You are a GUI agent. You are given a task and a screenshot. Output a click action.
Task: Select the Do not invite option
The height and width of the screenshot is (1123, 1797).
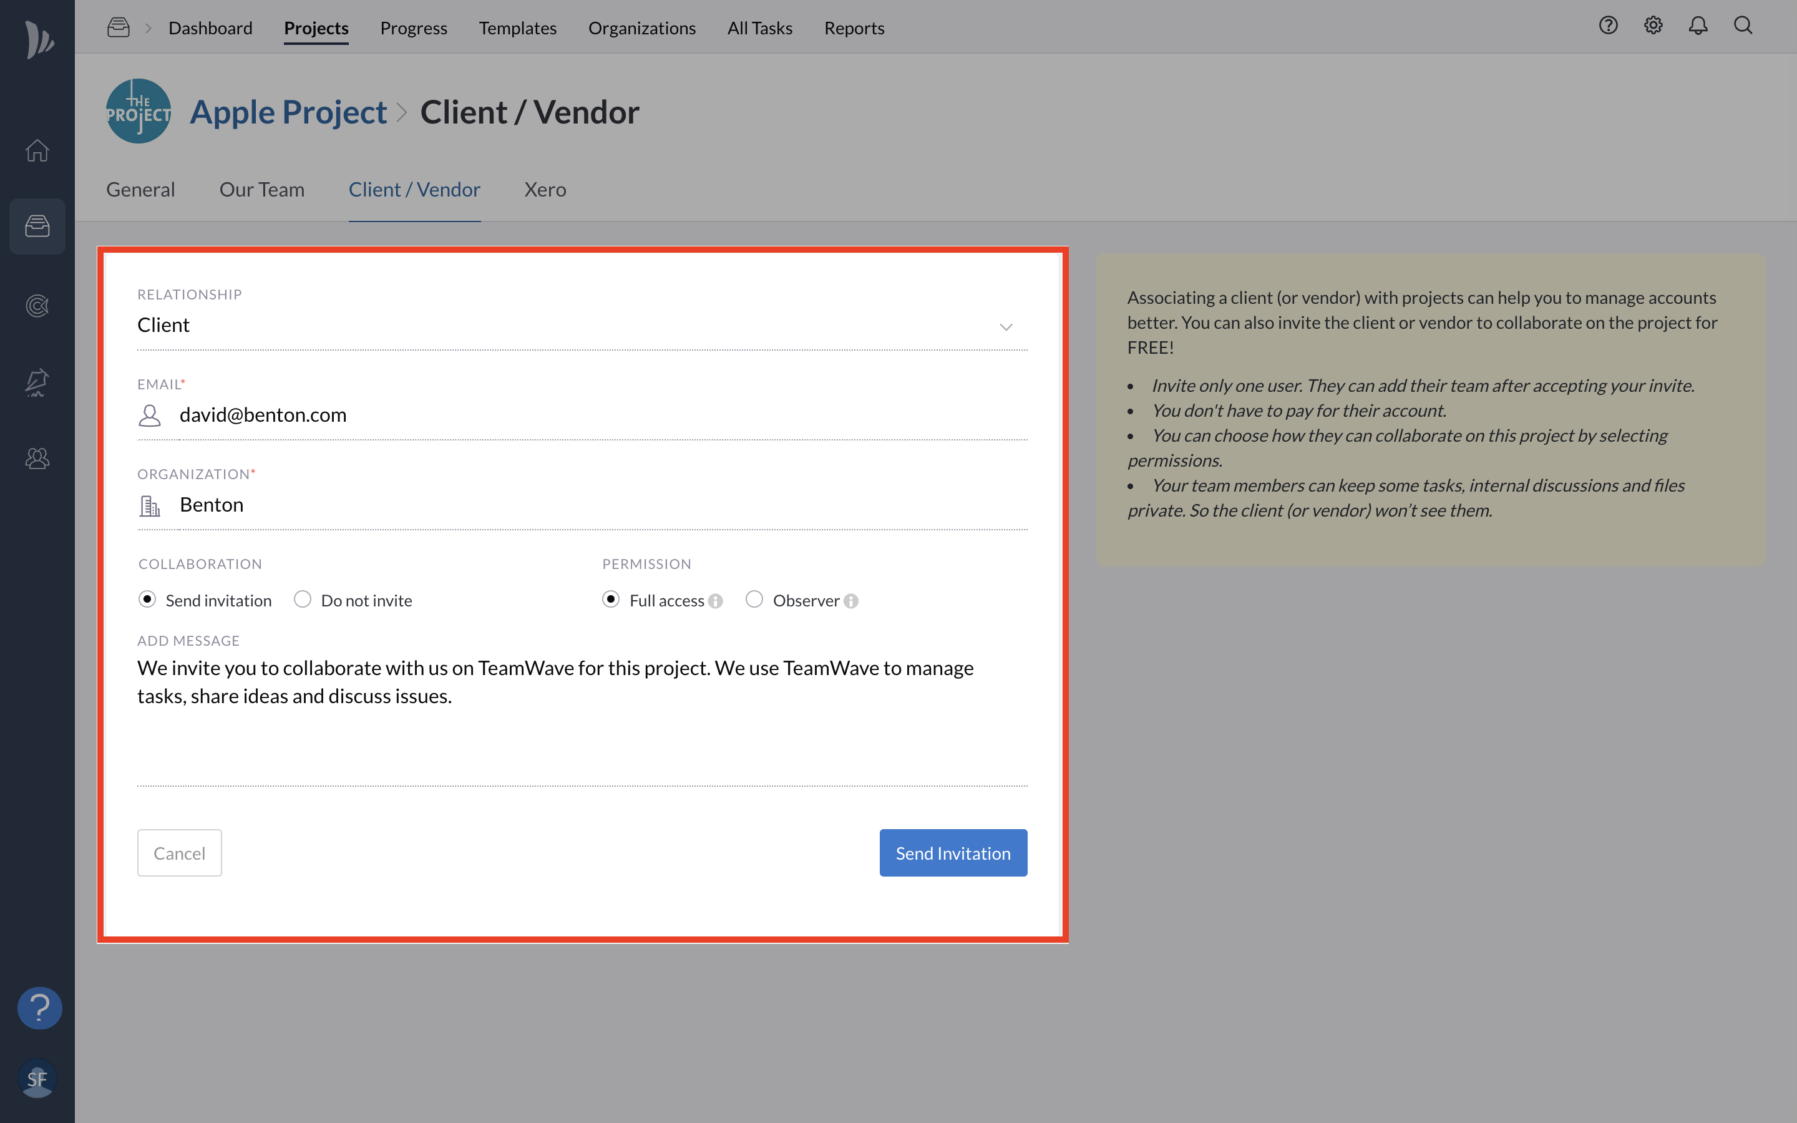302,600
